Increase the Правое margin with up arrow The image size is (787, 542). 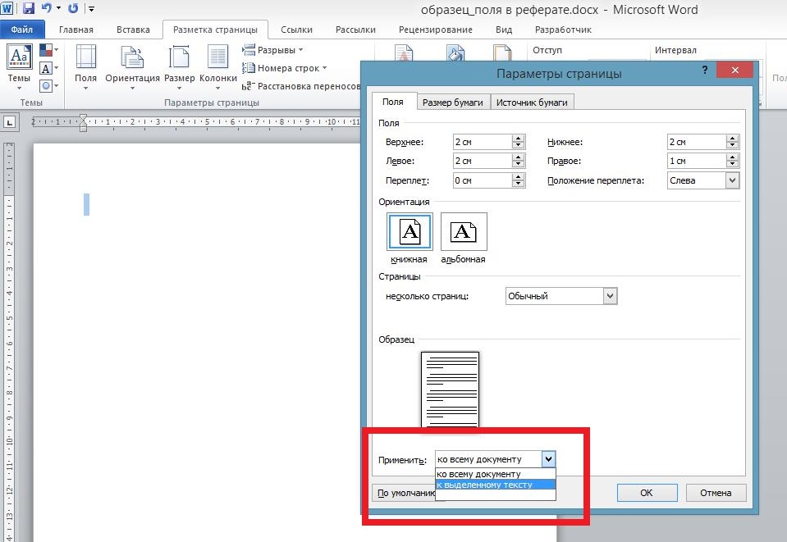732,157
